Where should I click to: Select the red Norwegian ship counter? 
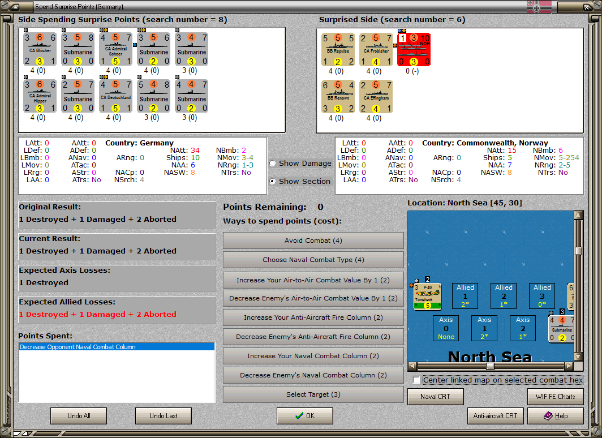[x=414, y=50]
